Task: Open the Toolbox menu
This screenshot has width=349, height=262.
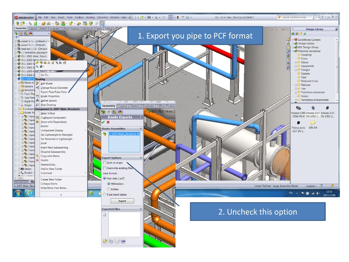Action: click(79, 17)
